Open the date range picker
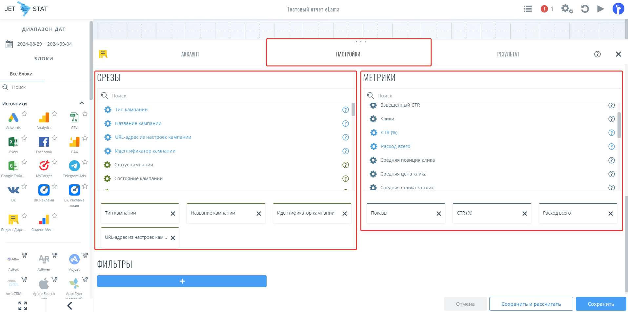The height and width of the screenshot is (312, 628). 44,44
